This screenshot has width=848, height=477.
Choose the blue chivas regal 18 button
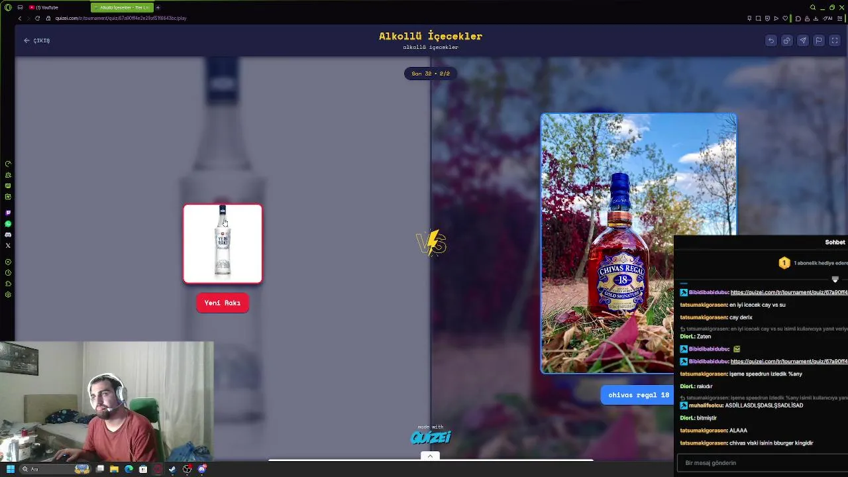point(639,395)
